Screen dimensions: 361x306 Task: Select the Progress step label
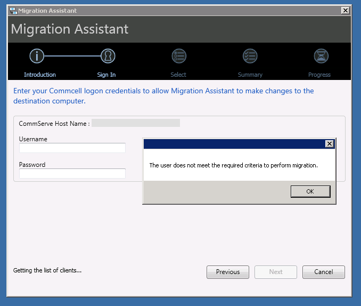(319, 75)
